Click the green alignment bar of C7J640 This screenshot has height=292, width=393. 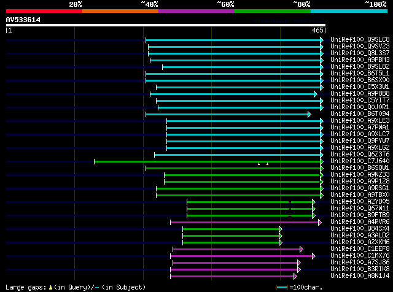[208, 161]
